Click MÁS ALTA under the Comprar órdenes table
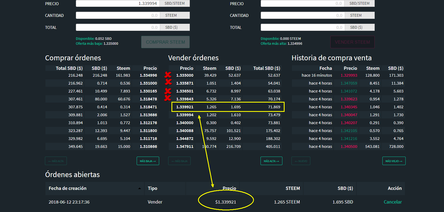 pos(56,161)
